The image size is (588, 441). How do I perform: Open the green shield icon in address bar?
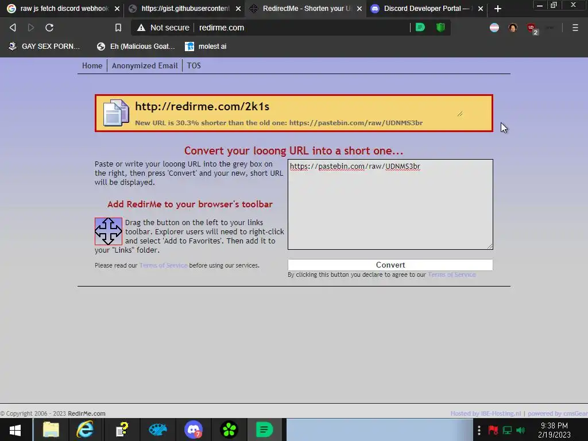pos(440,27)
